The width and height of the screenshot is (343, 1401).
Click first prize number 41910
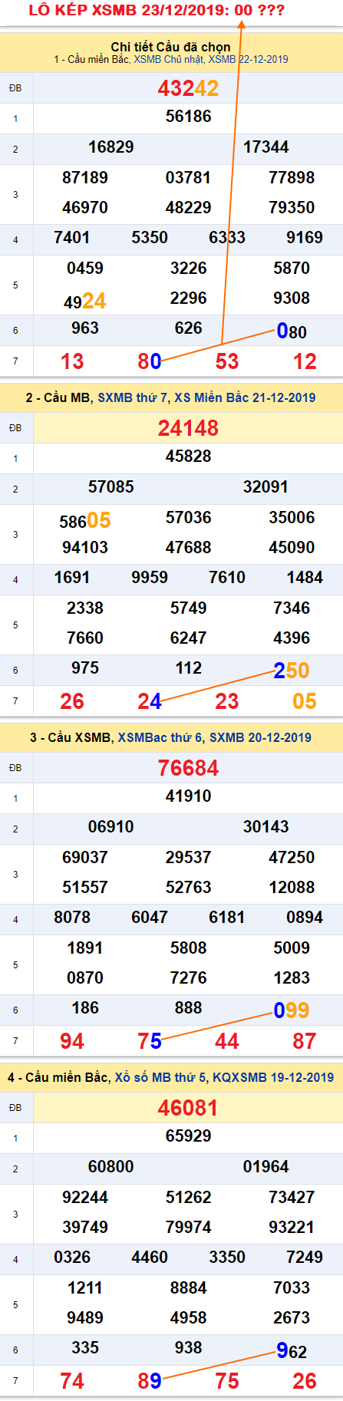click(x=189, y=796)
